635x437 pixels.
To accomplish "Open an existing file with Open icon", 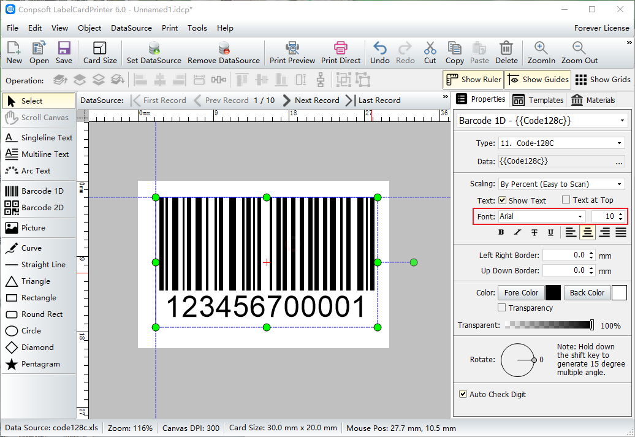I will (39, 53).
